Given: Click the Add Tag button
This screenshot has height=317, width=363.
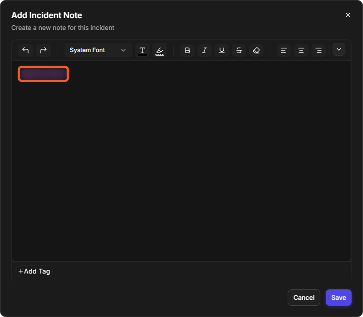Looking at the screenshot, I should [34, 271].
